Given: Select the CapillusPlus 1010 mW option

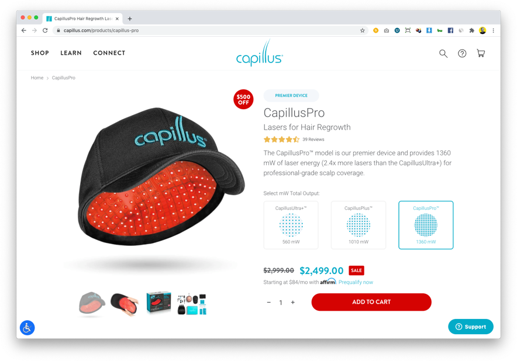Looking at the screenshot, I should coord(359,225).
